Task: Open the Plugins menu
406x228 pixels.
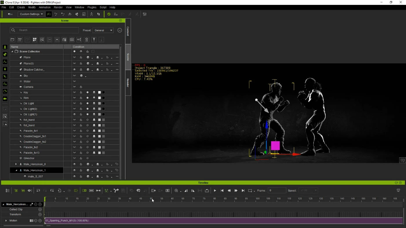Action: click(92, 7)
